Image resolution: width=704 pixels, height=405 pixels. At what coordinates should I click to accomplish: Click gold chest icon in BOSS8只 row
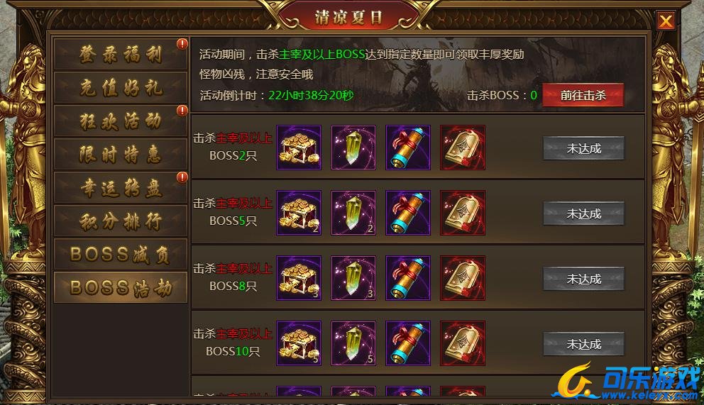coord(299,278)
